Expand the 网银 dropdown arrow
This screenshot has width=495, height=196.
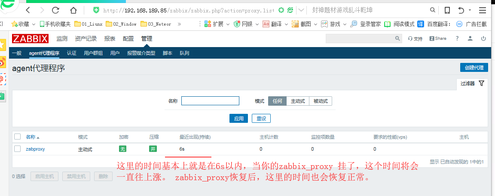257,24
